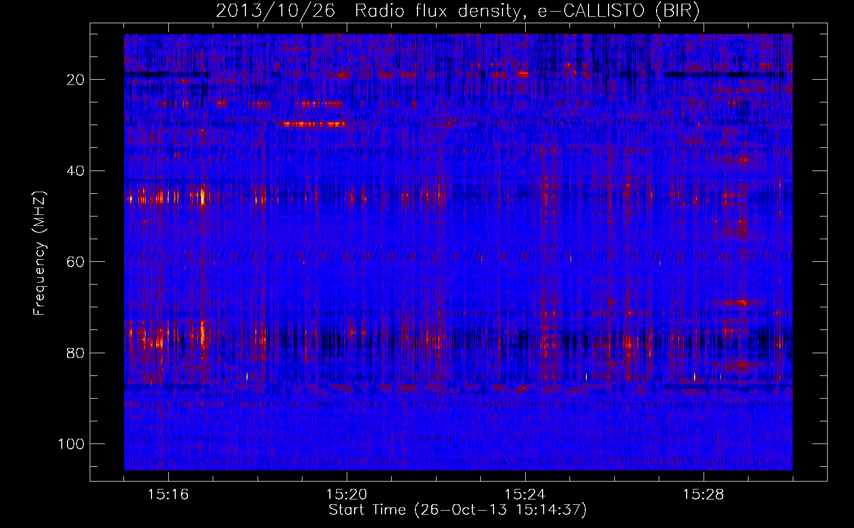Image resolution: width=854 pixels, height=528 pixels.
Task: Click the 100 MHz frequency tick label
Action: (x=71, y=444)
